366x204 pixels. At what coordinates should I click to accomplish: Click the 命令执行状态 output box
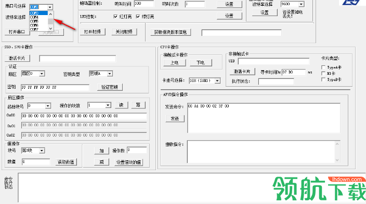point(192,188)
